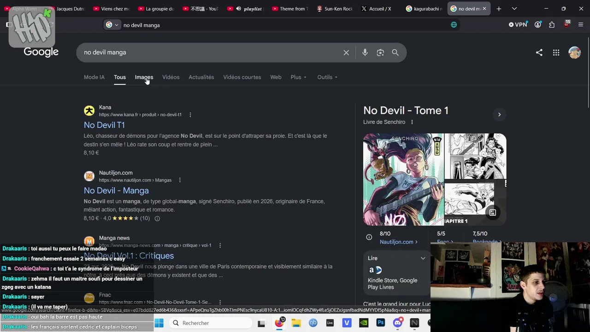Open the No Devil Vol.1 : Critiques link
The height and width of the screenshot is (332, 590).
pyautogui.click(x=129, y=256)
